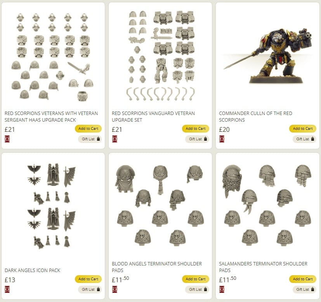Screen dimensions: 321x302
Task: Add Blood Angels Terminator Shoulder Pads to cart
Action: (196, 279)
